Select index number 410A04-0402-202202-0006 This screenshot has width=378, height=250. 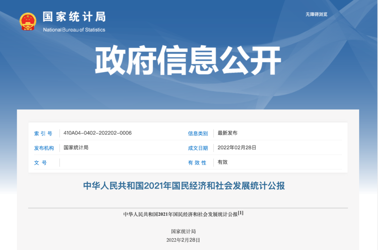click(97, 133)
